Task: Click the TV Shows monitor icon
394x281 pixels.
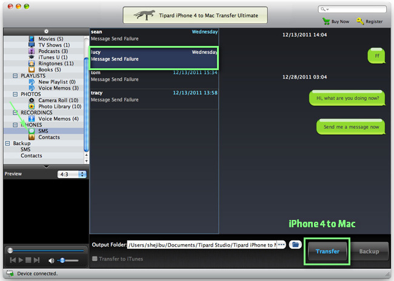Action: pos(32,45)
